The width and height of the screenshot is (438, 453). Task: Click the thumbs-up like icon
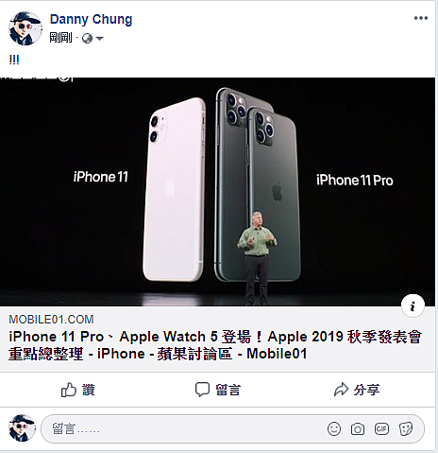pos(69,390)
